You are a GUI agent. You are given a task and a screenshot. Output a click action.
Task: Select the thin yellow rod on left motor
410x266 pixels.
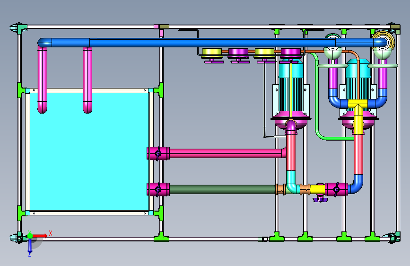290,90
